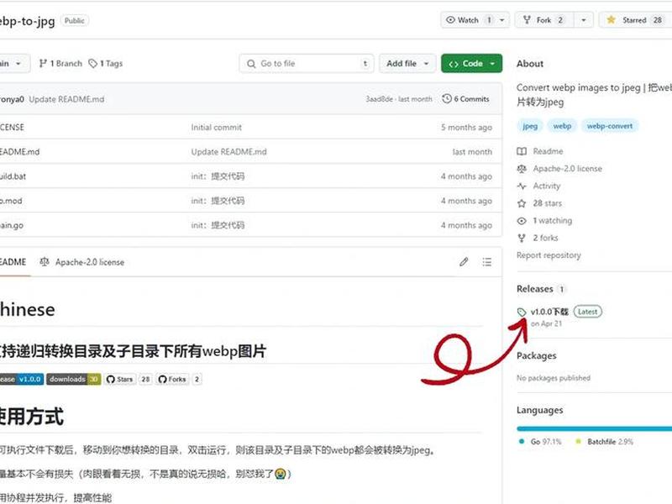Open the Releases heading link

coord(535,289)
